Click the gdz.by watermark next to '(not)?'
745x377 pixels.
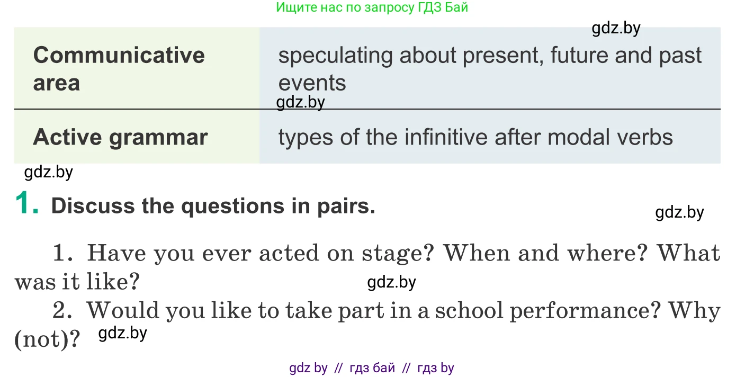point(123,333)
